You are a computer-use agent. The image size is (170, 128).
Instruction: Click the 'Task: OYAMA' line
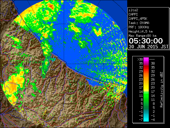click(x=139, y=23)
